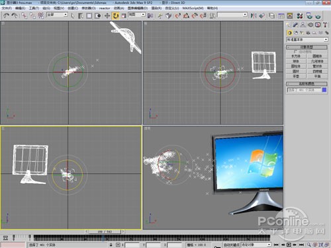
Task: Toggle Keyboard Shortcut Override cube icon
Action: (169, 16)
